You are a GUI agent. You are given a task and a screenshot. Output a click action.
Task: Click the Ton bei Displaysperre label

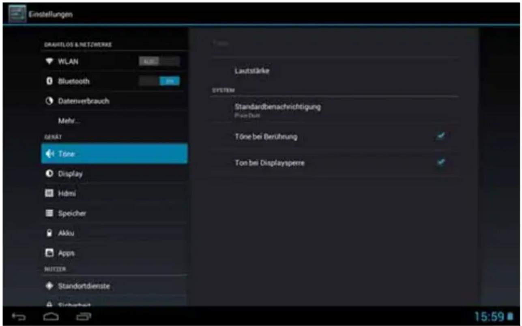tap(269, 163)
